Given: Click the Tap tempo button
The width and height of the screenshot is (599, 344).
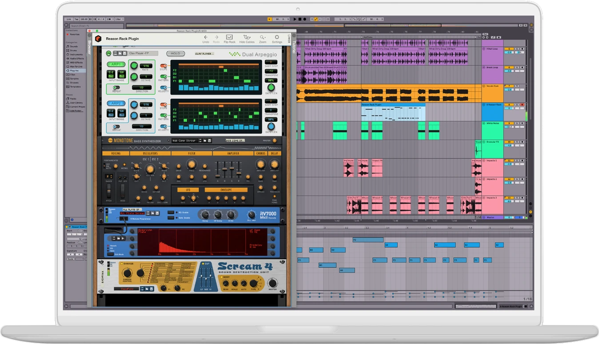Looking at the screenshot, I should 76,19.
